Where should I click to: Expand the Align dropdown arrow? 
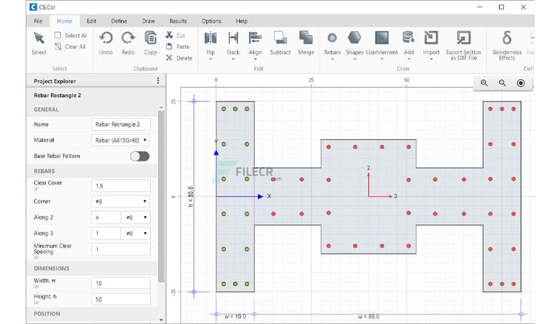255,60
